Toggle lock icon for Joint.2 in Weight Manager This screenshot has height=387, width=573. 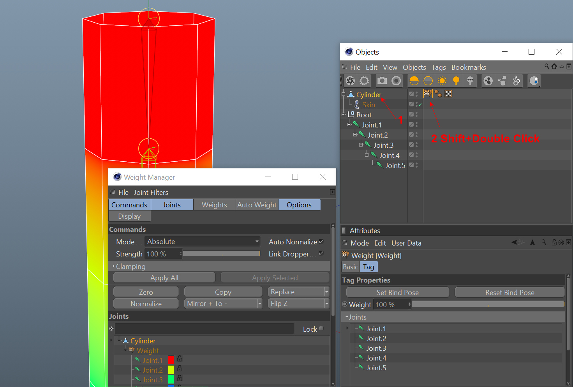[x=180, y=368]
